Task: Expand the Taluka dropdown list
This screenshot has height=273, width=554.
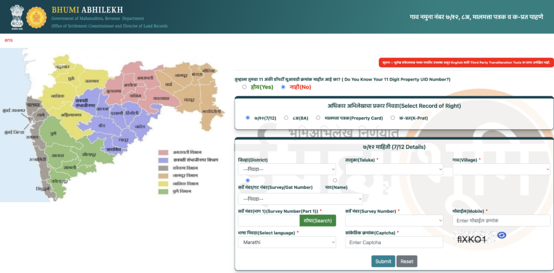Action: [x=394, y=169]
